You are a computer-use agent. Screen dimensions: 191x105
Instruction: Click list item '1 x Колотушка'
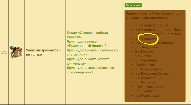coord(147,96)
